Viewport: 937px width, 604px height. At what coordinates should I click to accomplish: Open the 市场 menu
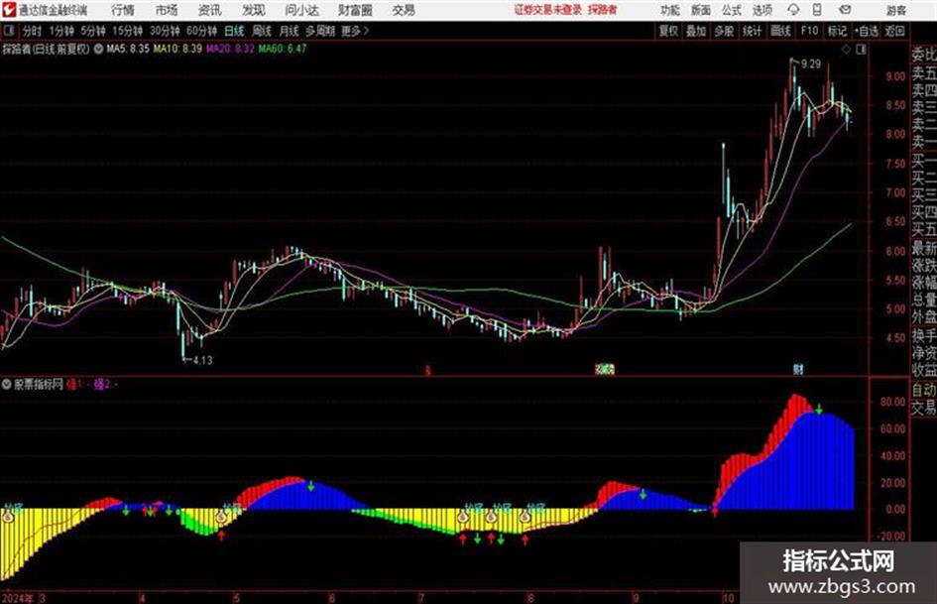point(167,10)
